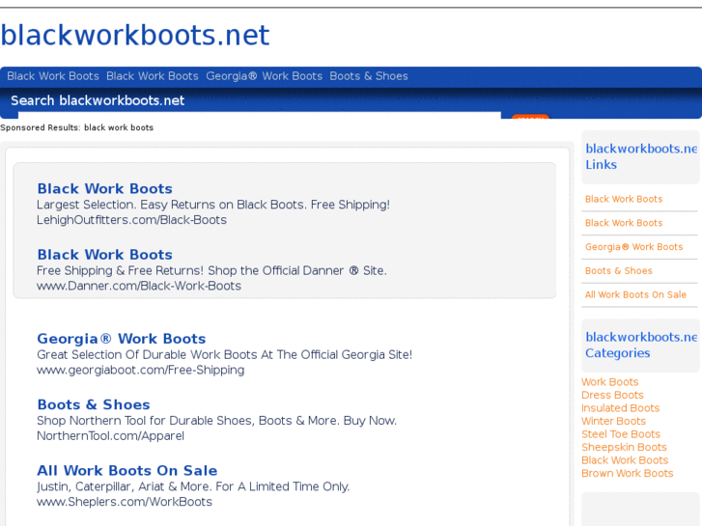Image resolution: width=702 pixels, height=526 pixels.
Task: Choose the Steel Toe Boots category
Action: (x=621, y=433)
